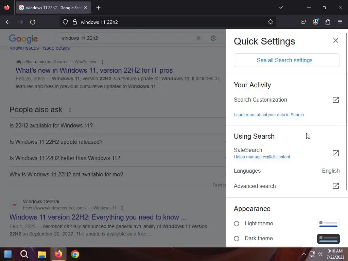Select the Light theme radio button
The image size is (348, 261).
click(x=237, y=224)
